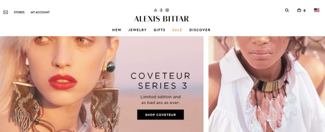Open the white shirt model banner image
Viewport: 325px width, 132px height.
pos(267,84)
